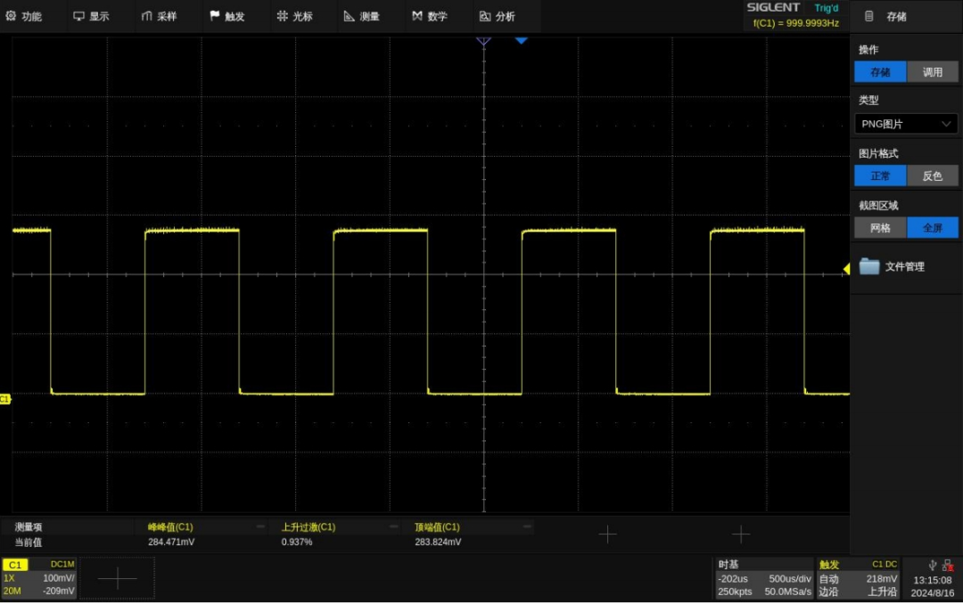
Task: Click the 13:15:08 clock
Action: click(x=933, y=580)
